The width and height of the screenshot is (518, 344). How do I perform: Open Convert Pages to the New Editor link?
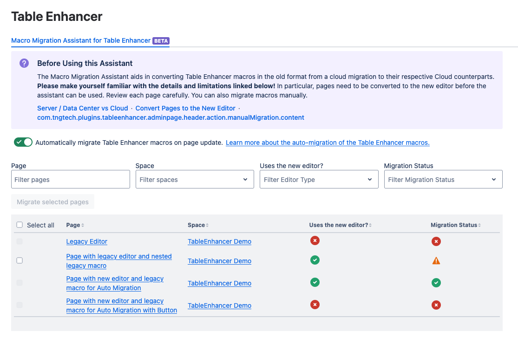point(185,108)
